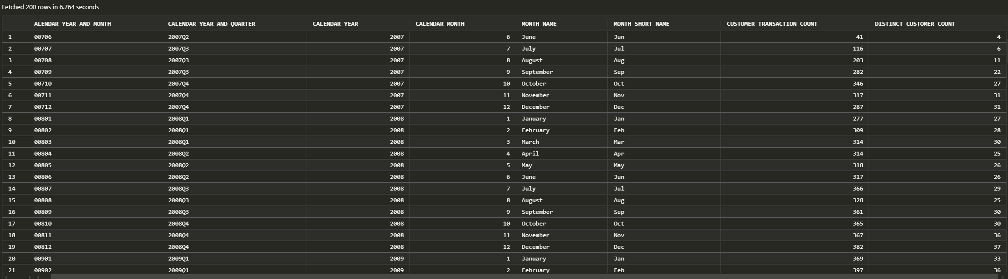Click the DISTINCT_CUSTOMER_COUNT column header
This screenshot has height=279, width=1008.
coord(914,24)
